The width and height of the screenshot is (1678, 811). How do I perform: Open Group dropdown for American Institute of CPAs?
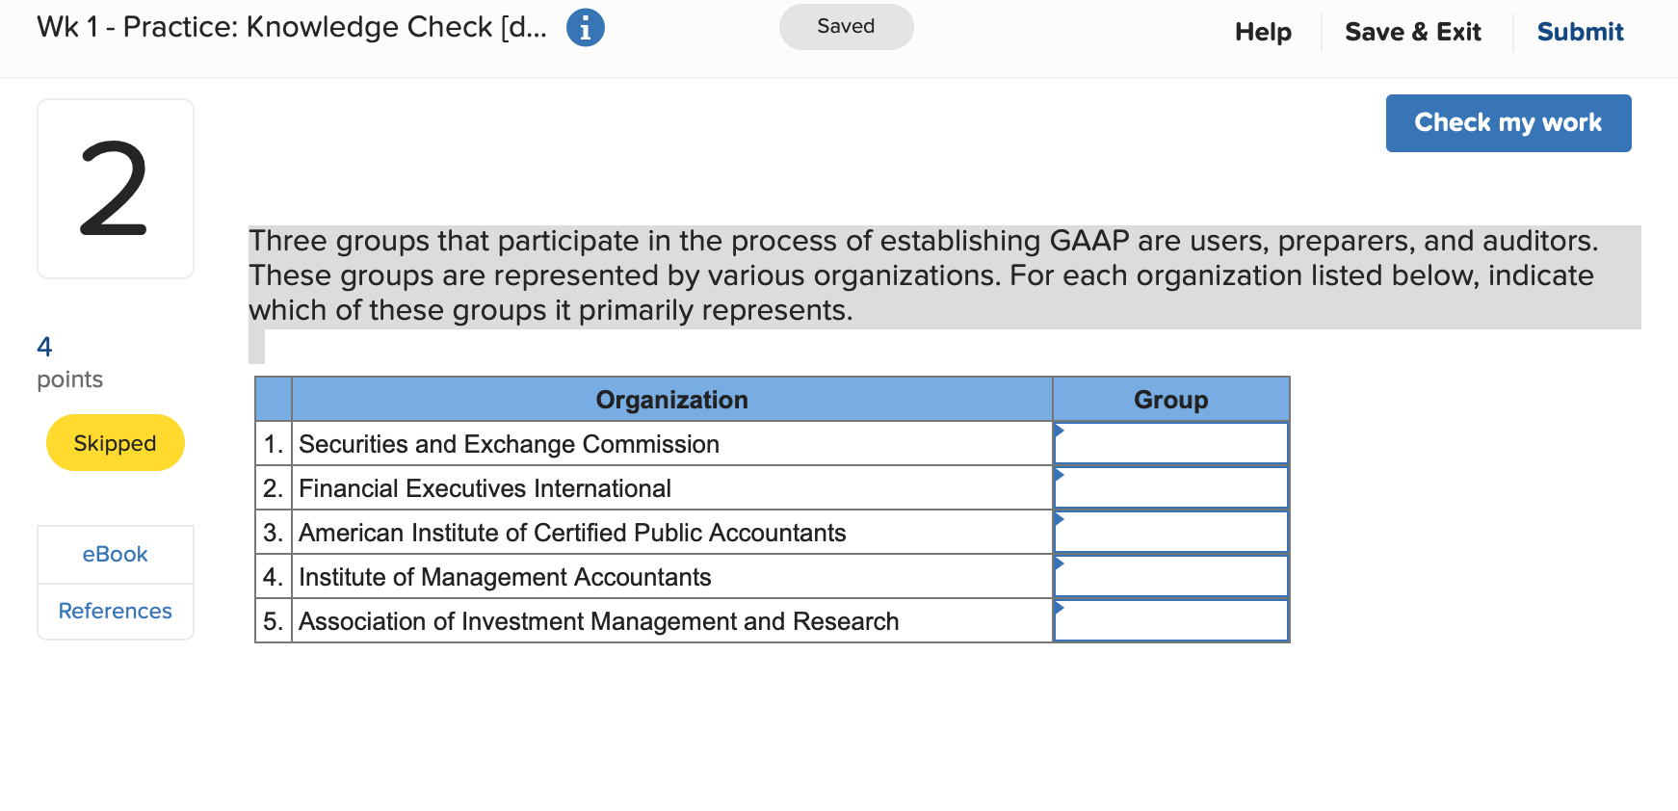(x=1171, y=532)
